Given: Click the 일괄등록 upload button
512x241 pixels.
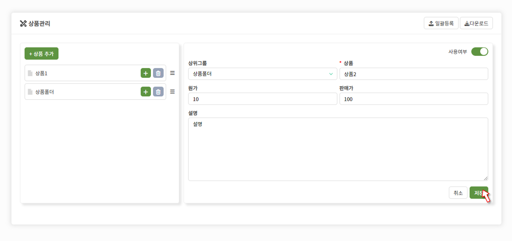Looking at the screenshot, I should pos(441,23).
